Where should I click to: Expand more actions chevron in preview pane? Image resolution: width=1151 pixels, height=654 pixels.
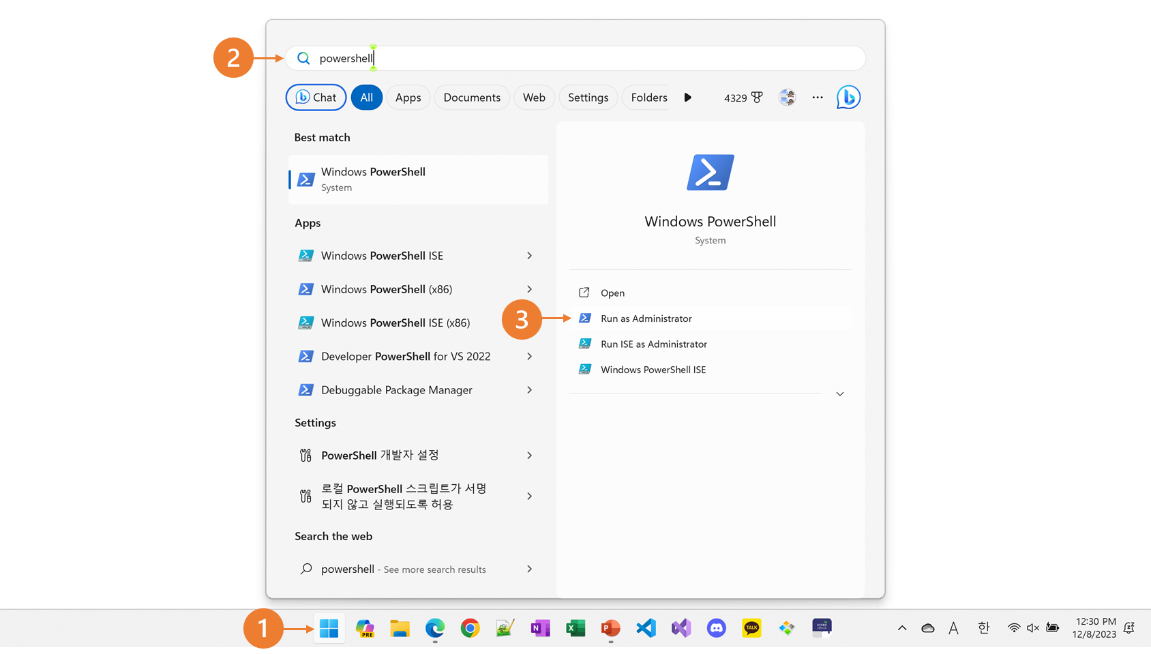click(x=840, y=393)
